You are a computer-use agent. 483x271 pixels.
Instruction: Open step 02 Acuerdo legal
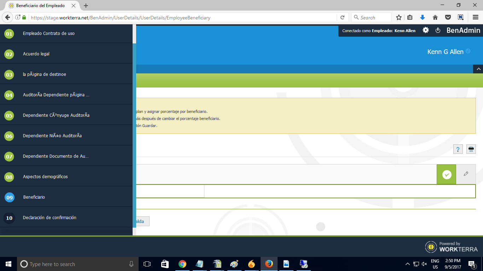66,54
